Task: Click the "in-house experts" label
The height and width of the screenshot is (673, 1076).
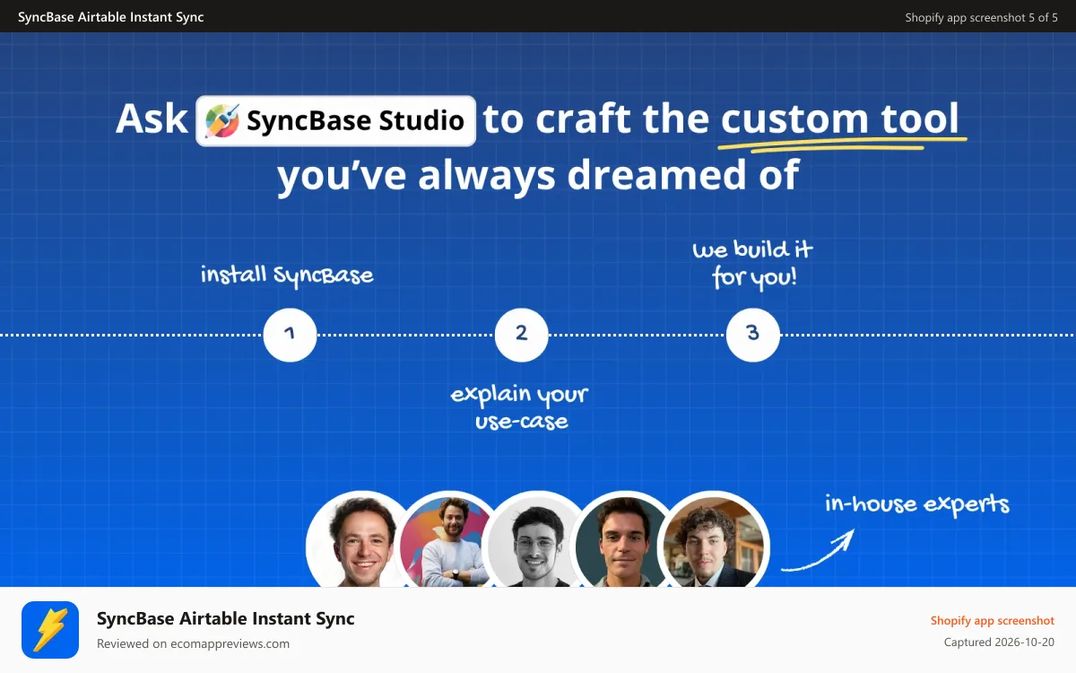Action: coord(917,503)
